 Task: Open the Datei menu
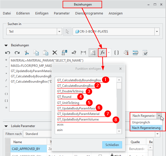pyautogui.click(x=7, y=13)
